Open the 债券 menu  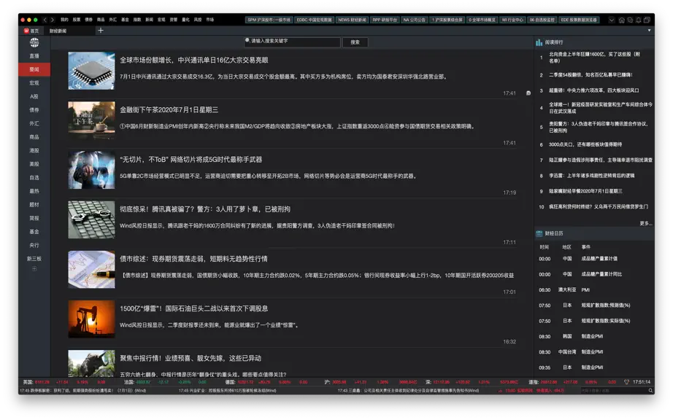coord(88,20)
